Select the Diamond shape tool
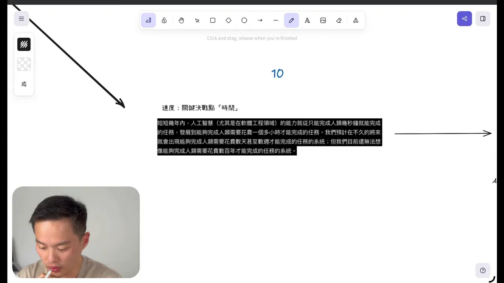The width and height of the screenshot is (504, 283). coord(228,20)
